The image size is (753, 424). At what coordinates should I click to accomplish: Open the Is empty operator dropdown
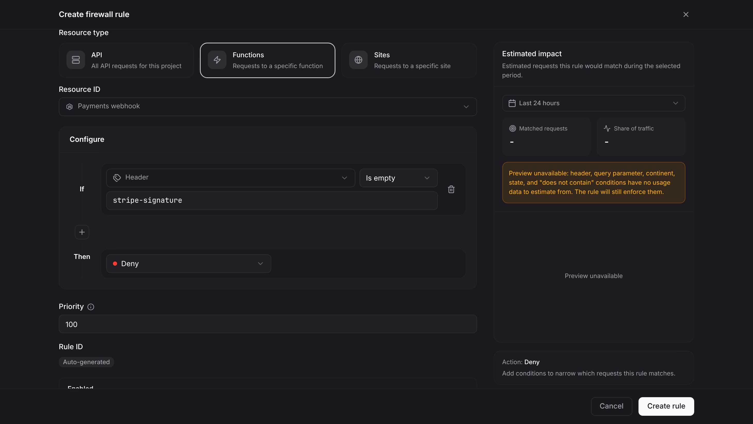click(x=398, y=178)
